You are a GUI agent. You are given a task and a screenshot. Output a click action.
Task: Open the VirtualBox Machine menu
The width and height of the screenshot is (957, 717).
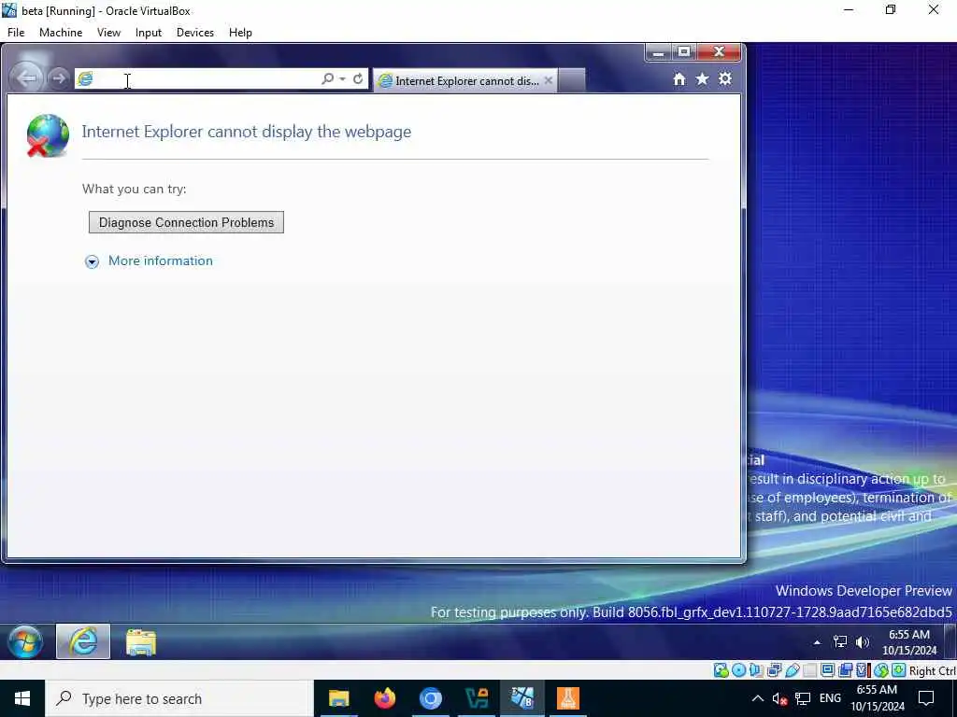point(61,33)
